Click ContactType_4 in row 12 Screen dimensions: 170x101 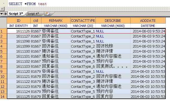coord(83,87)
